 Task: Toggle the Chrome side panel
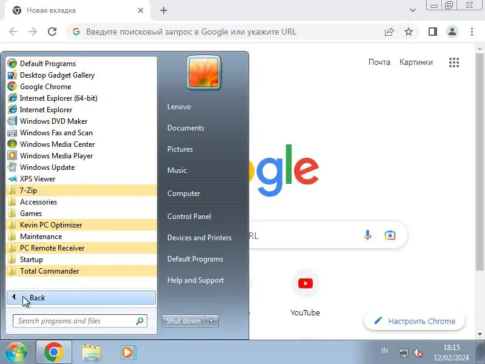pyautogui.click(x=432, y=32)
